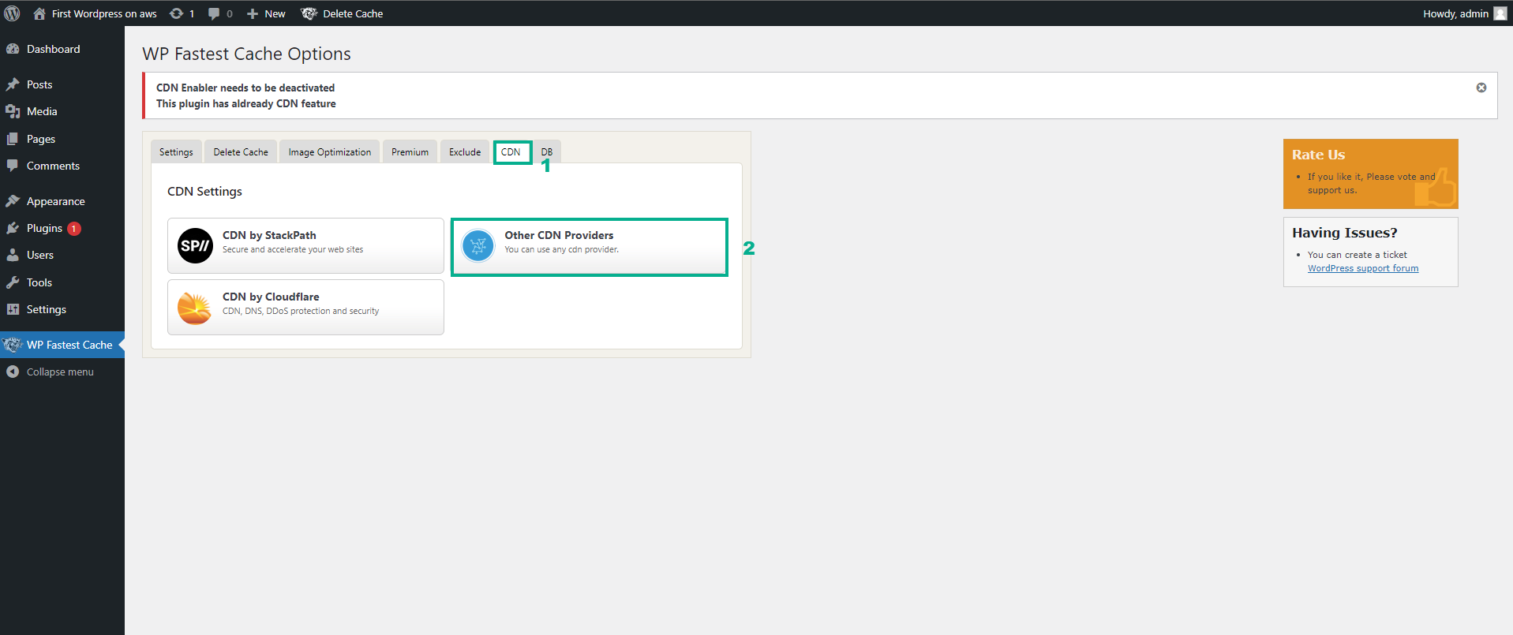Open Posts label in sidebar menu

click(39, 84)
